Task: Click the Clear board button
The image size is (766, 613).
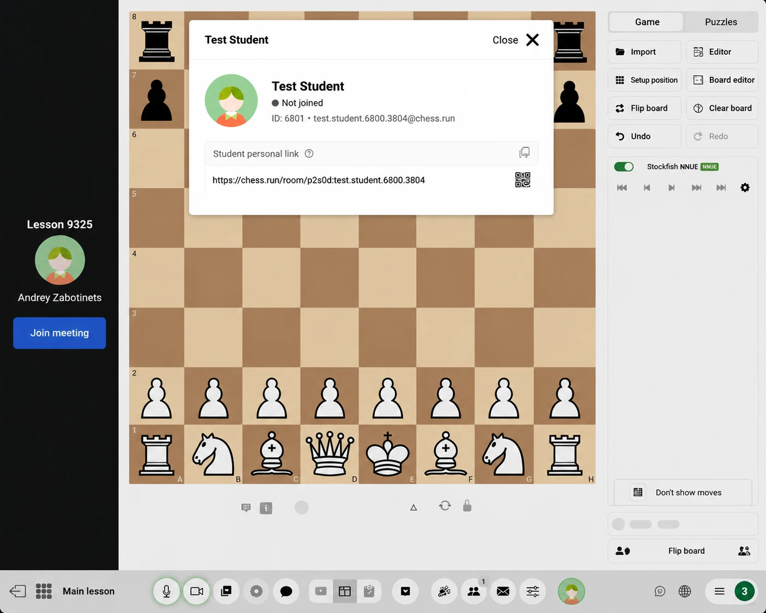Action: 722,108
